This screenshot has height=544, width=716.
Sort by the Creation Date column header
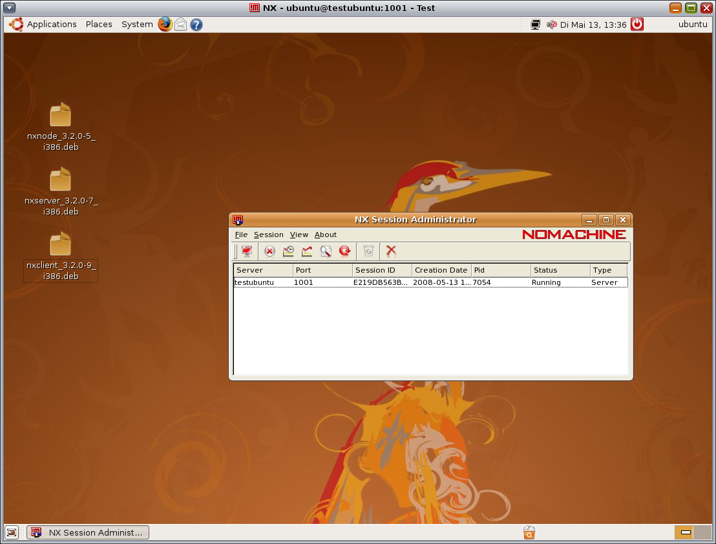coord(441,270)
